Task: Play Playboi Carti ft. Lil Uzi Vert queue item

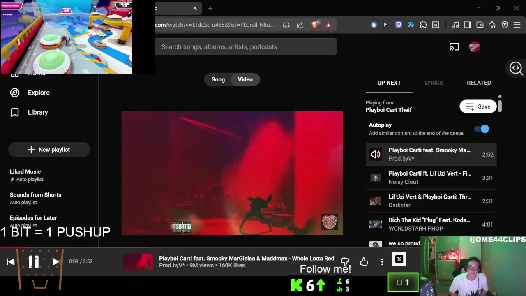Action: tap(431, 178)
